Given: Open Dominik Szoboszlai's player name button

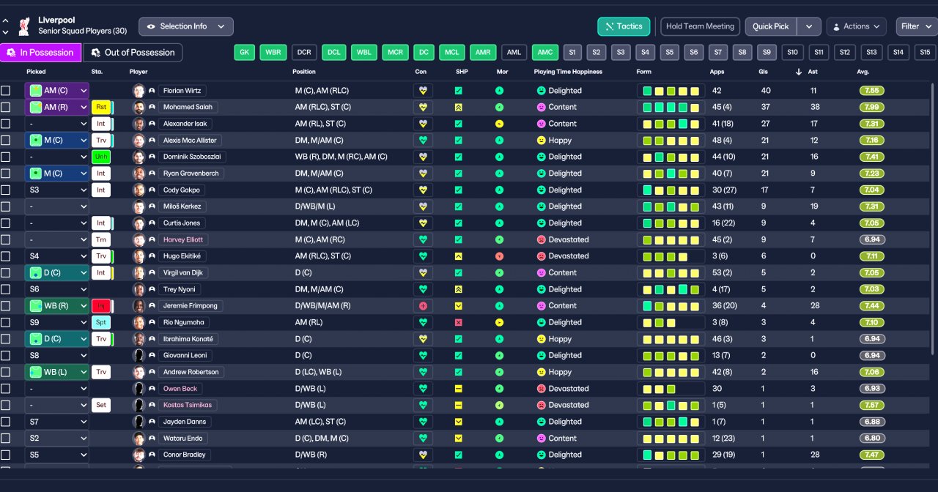Looking at the screenshot, I should tap(192, 157).
